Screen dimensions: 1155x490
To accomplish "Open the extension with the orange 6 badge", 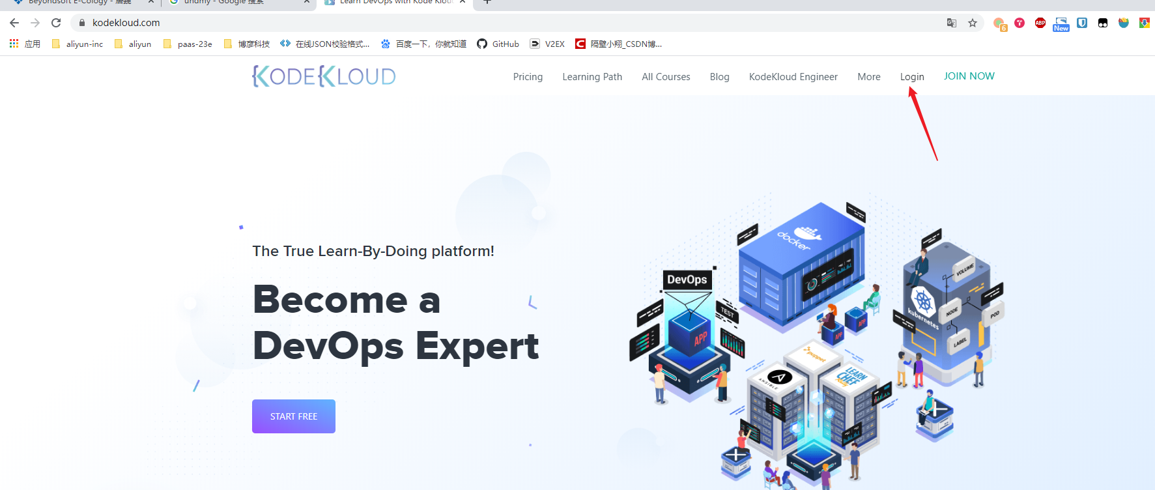I will click(x=999, y=23).
